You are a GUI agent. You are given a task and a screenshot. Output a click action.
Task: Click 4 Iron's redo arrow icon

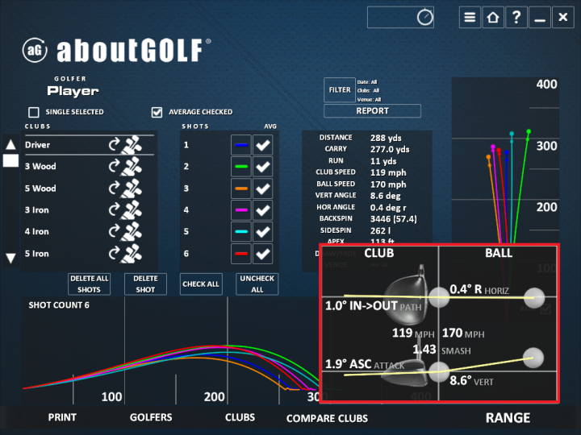(114, 231)
